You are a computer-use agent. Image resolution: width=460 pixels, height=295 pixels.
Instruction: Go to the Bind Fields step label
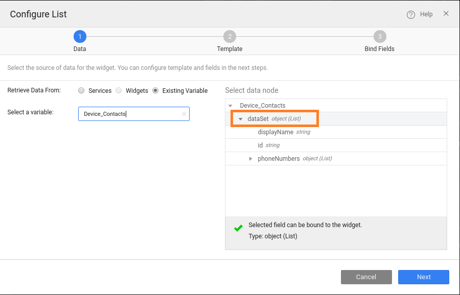[379, 49]
